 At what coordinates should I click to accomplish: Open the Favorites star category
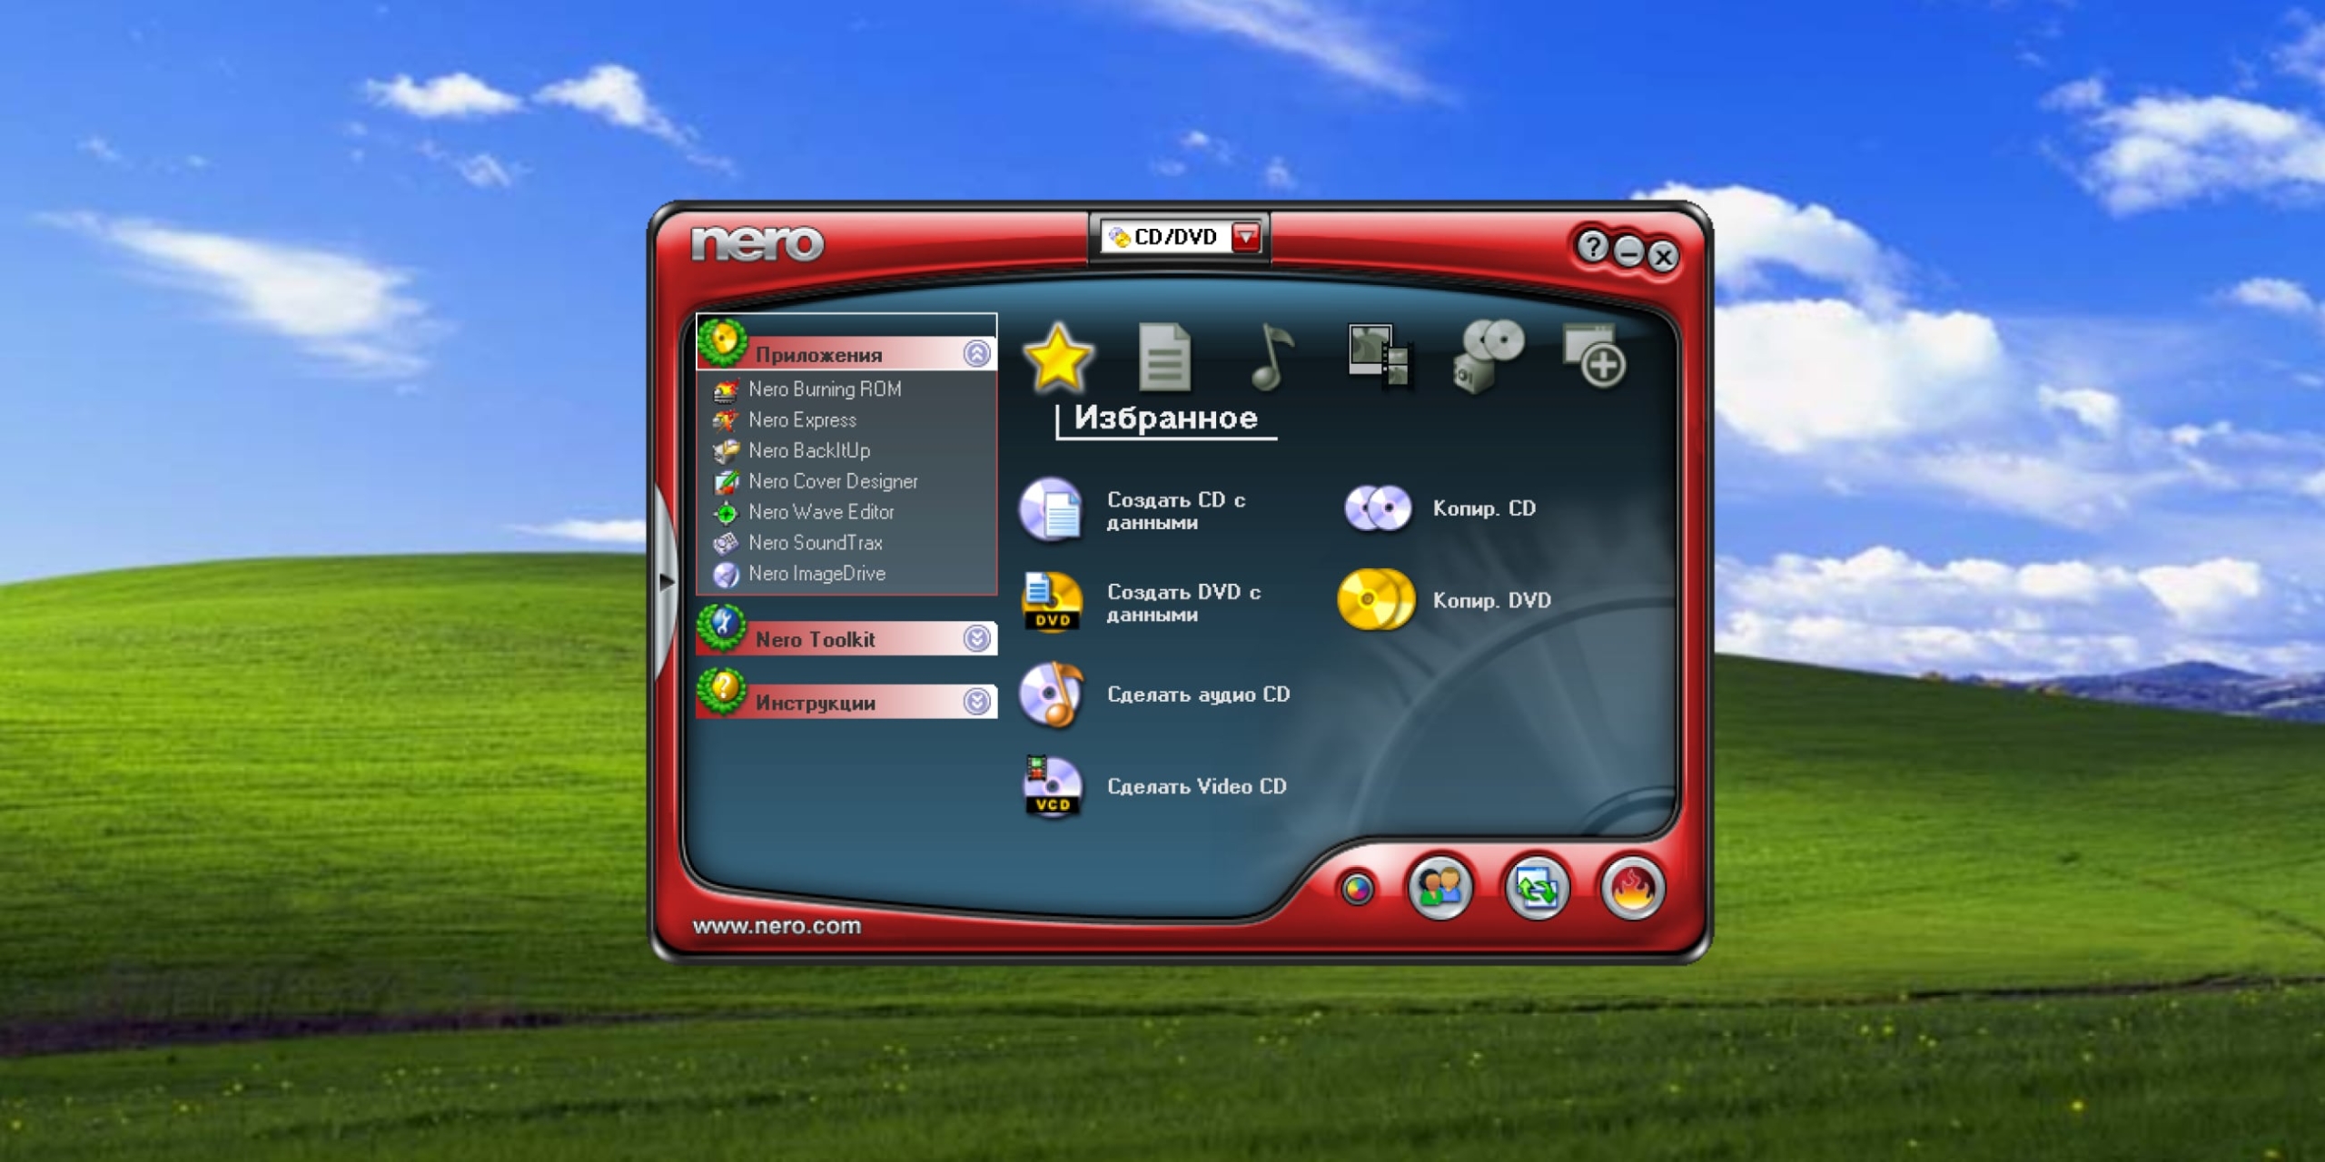coord(1057,357)
